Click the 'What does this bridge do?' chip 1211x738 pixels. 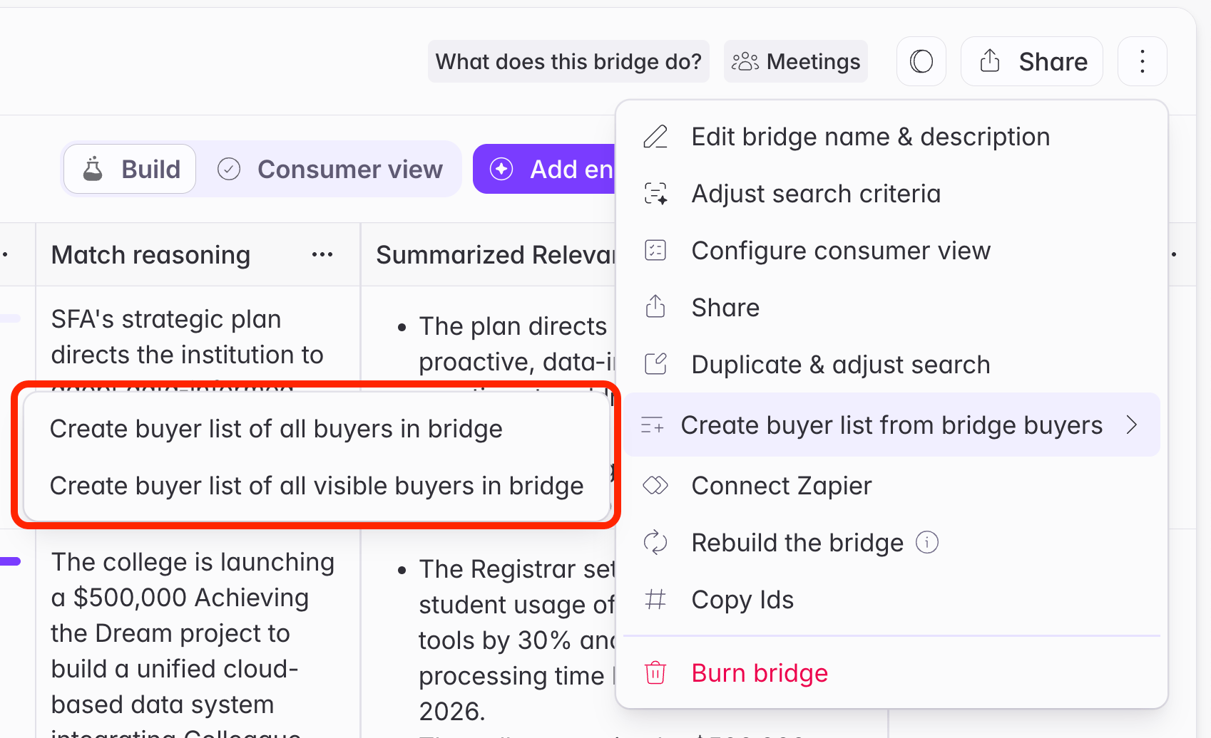tap(568, 61)
